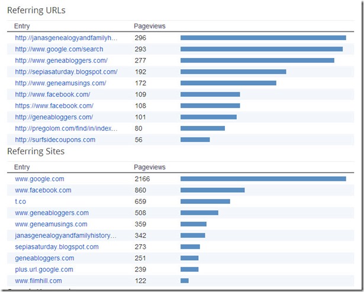
Task: Select the 80 pageviews value
Action: [x=138, y=128]
